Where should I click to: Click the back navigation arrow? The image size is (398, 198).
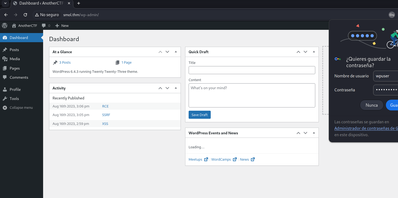[6, 15]
